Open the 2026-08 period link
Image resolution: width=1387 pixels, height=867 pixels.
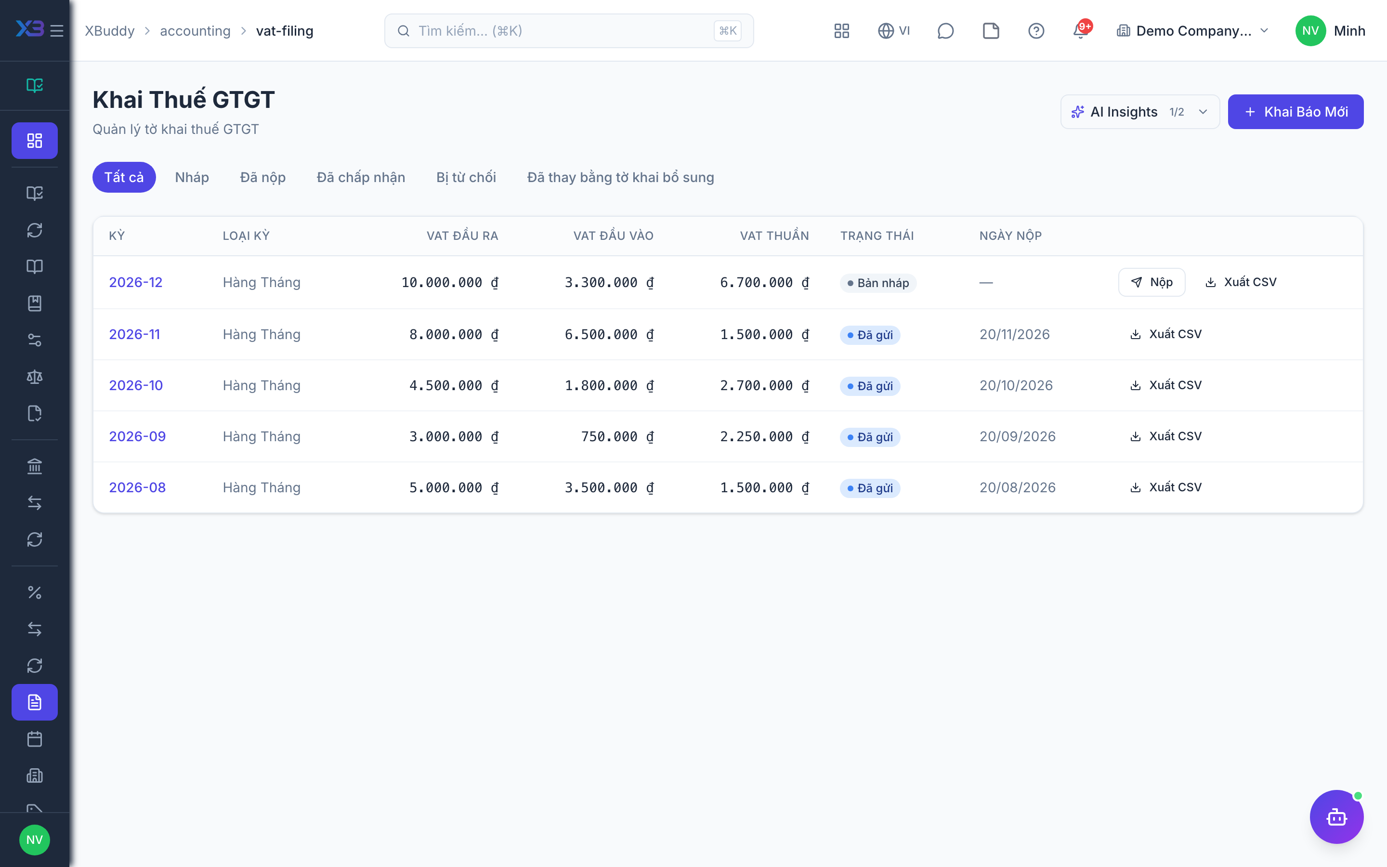click(137, 487)
